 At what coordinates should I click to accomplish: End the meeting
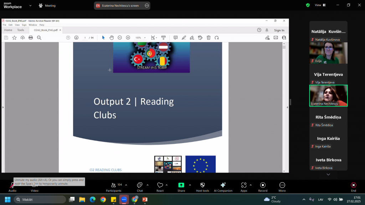pyautogui.click(x=353, y=186)
